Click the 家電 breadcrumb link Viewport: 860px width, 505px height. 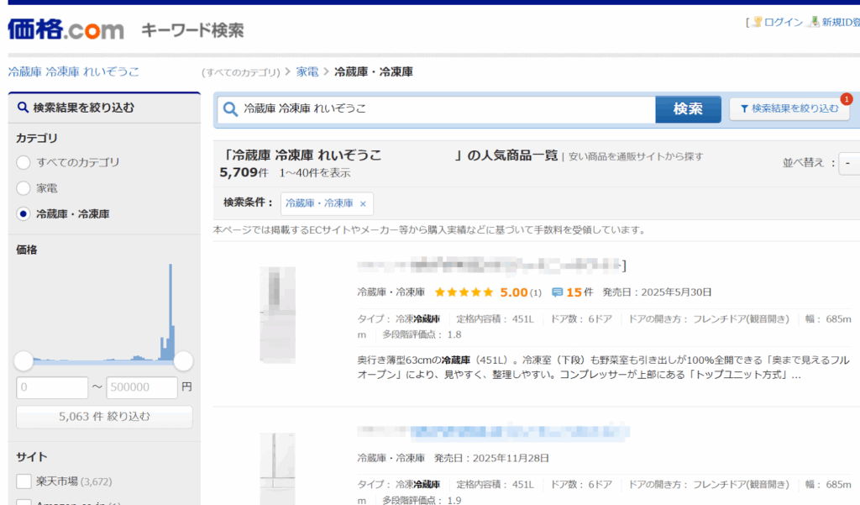point(307,72)
